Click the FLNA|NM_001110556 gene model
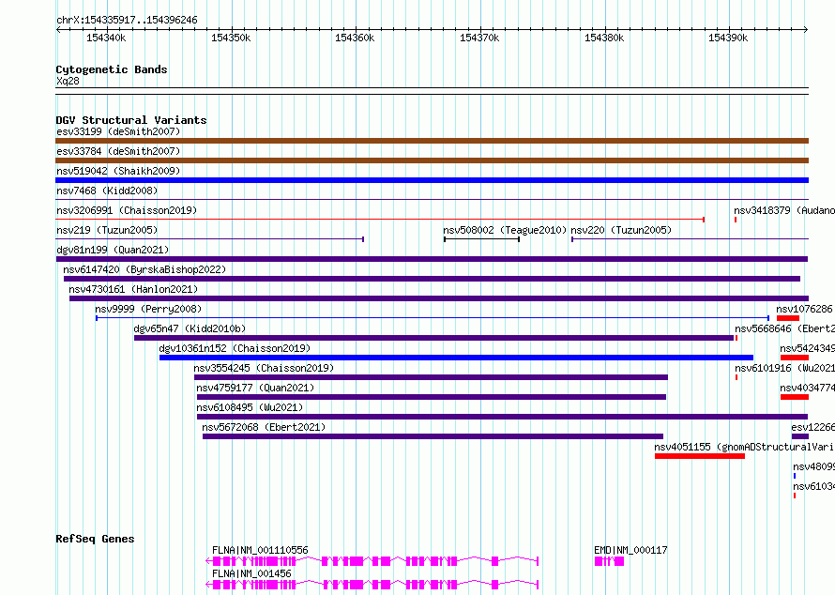Screen dimensions: 835x595 (x=372, y=561)
